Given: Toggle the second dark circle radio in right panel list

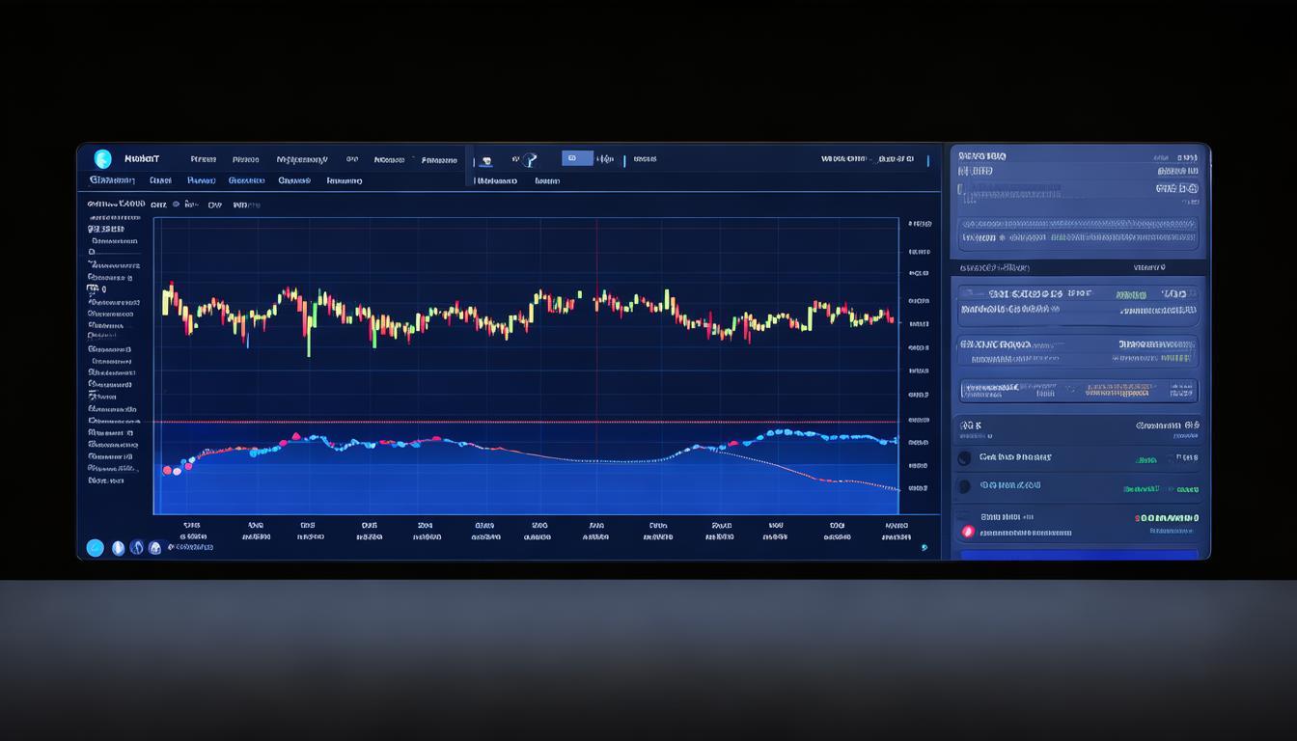Looking at the screenshot, I should tap(964, 487).
